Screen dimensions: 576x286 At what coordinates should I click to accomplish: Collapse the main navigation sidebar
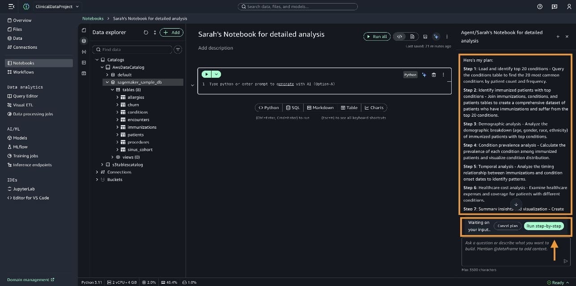click(11, 7)
